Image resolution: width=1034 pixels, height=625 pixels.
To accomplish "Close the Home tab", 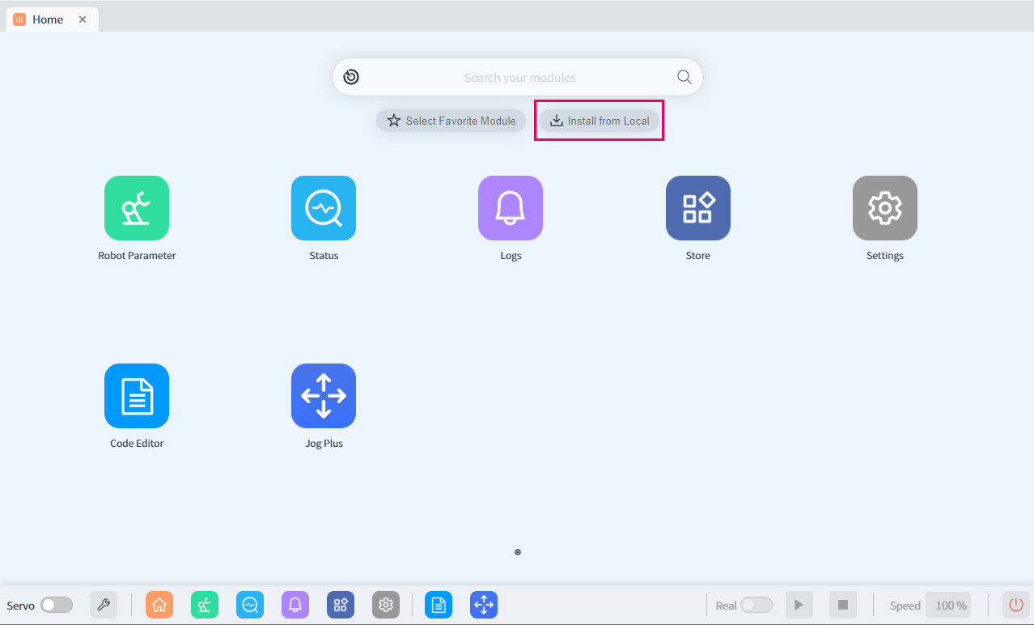I will [x=83, y=19].
